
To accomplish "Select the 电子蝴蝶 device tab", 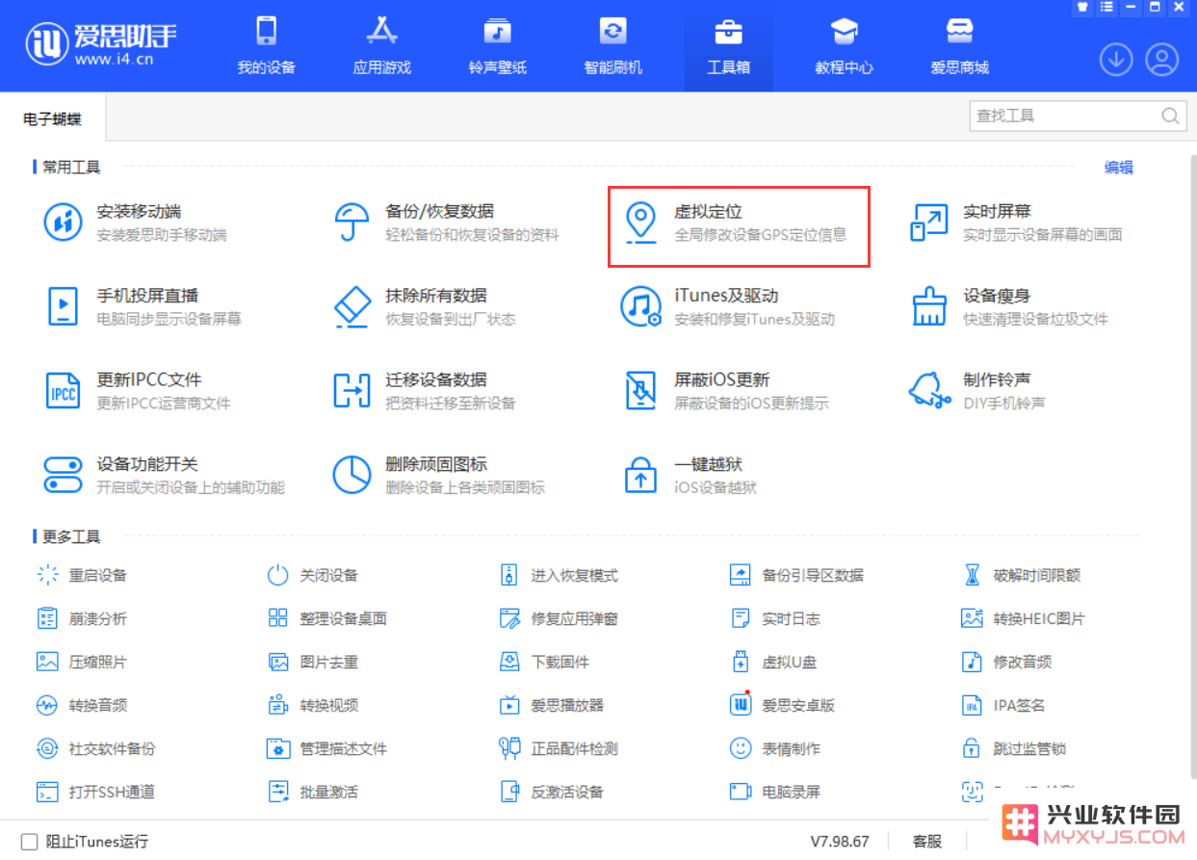I will pyautogui.click(x=52, y=119).
